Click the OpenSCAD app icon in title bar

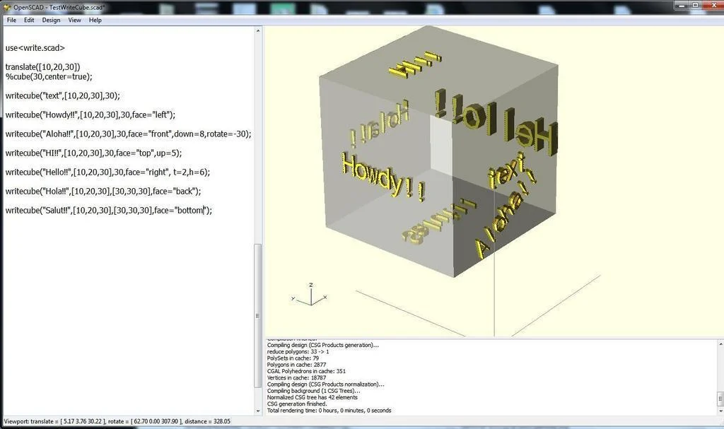click(6, 7)
